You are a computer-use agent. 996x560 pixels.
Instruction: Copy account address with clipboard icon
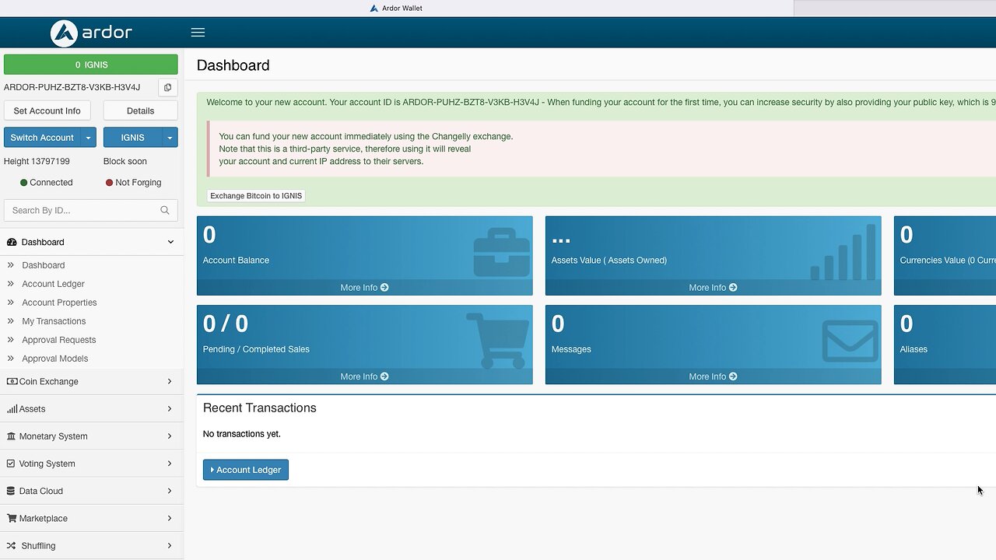coord(167,87)
